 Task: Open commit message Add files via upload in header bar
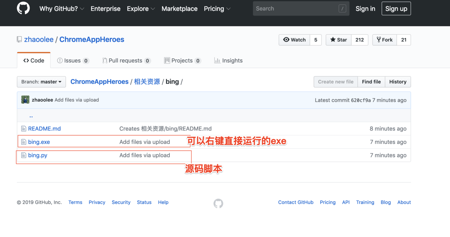point(77,100)
